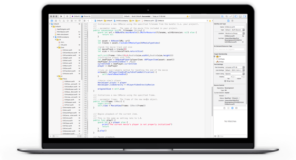Screen dimensions: 296x160
Task: Check C4App target membership
Action: [215, 62]
